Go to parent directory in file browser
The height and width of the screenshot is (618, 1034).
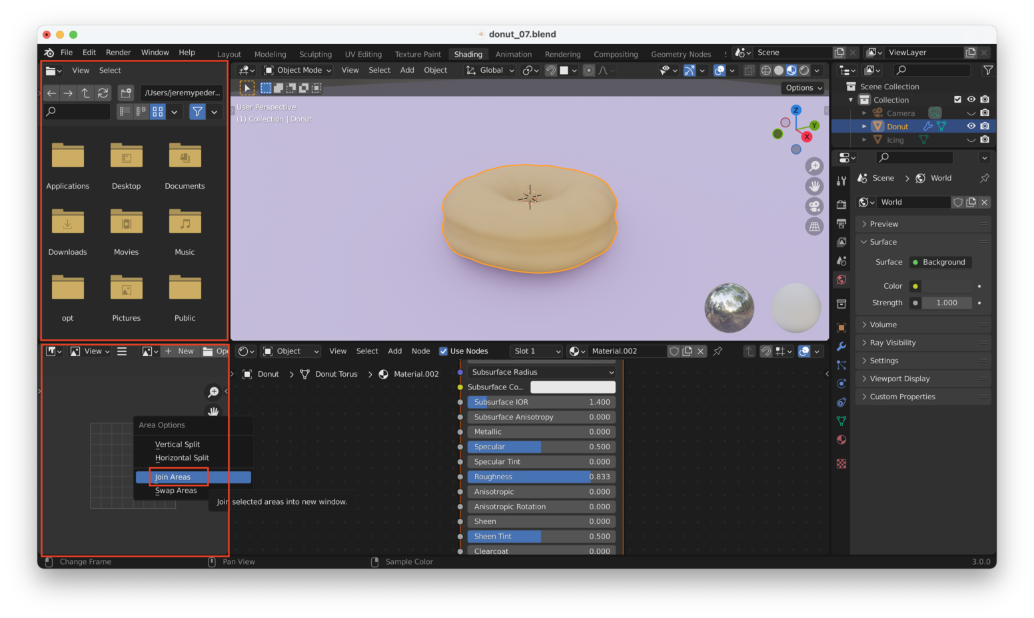click(85, 93)
